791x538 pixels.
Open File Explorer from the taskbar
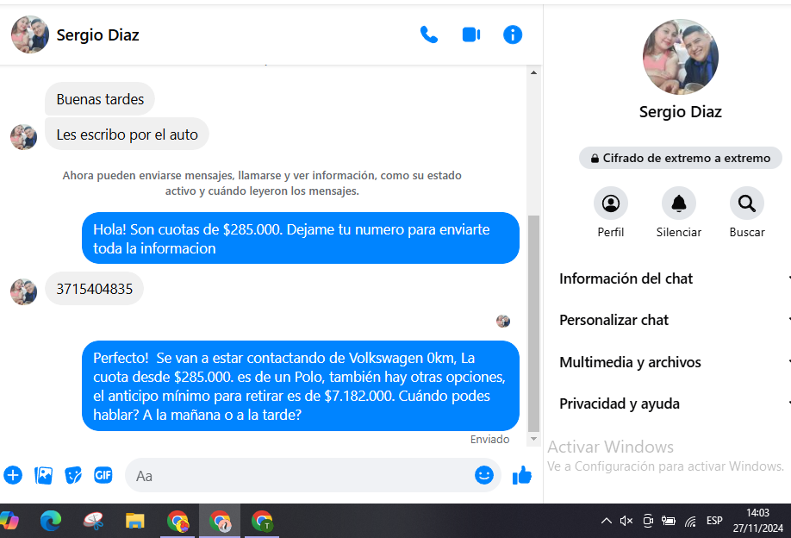(135, 521)
